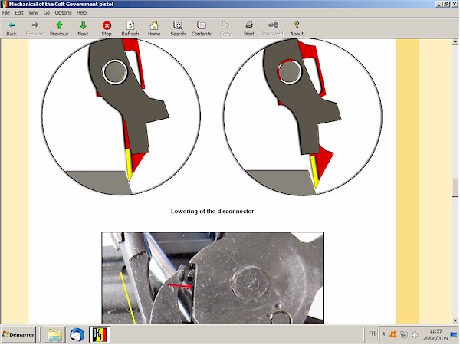Jump to the Previous topic

pos(59,28)
